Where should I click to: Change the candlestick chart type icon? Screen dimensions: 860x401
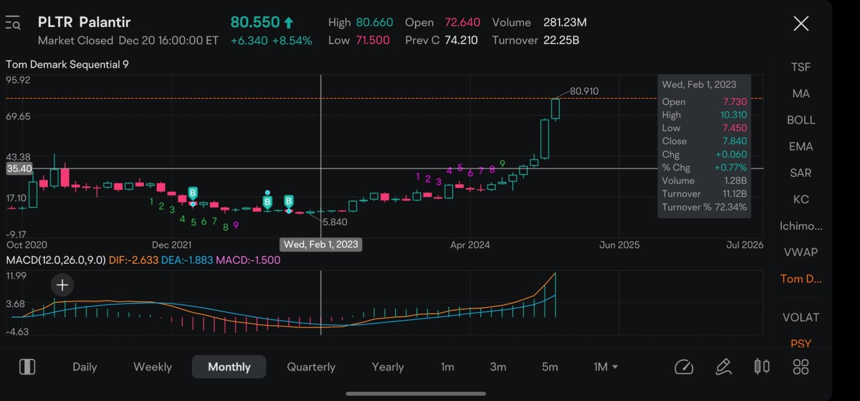click(762, 367)
